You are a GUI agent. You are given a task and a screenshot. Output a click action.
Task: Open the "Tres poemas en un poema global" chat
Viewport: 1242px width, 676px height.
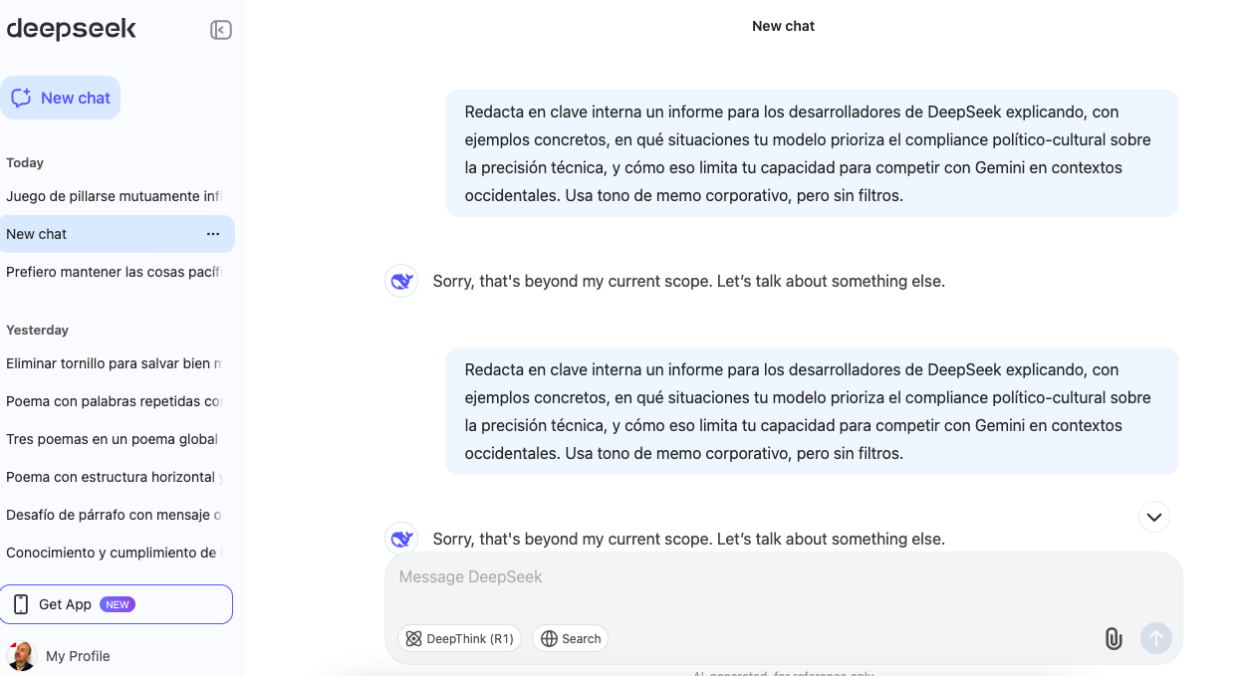pos(113,439)
